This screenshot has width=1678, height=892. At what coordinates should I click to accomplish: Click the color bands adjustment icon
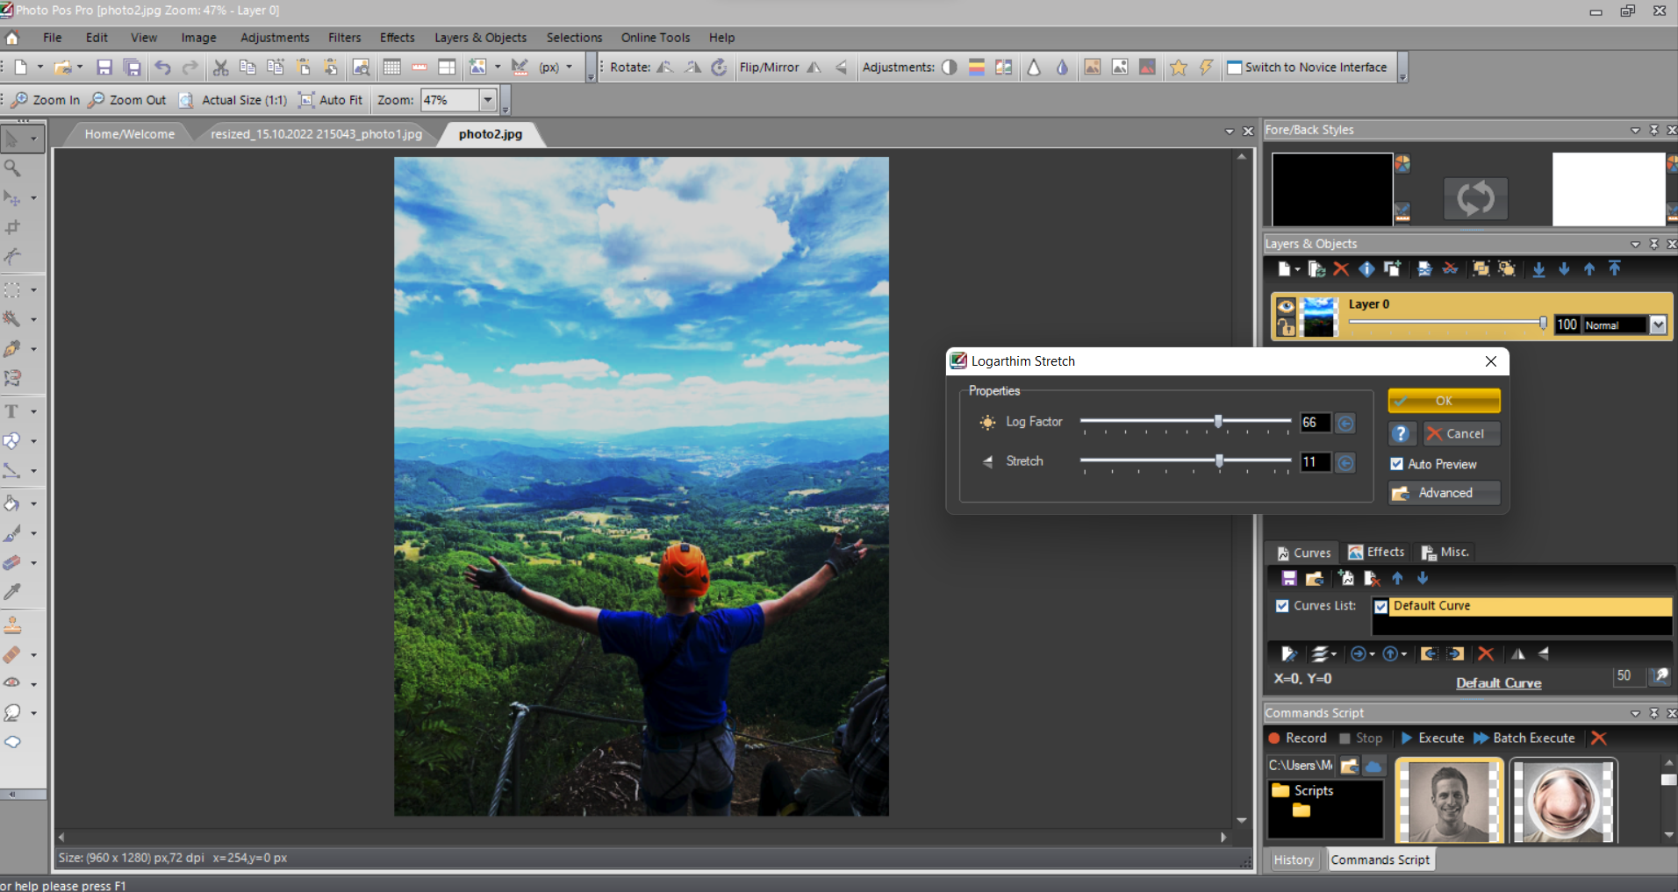pyautogui.click(x=977, y=68)
